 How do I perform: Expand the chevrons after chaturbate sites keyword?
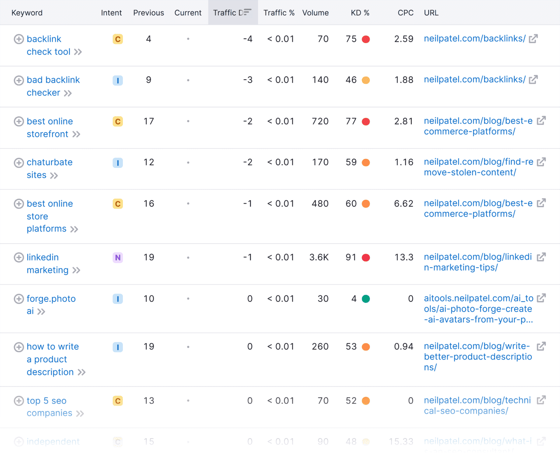pos(54,176)
